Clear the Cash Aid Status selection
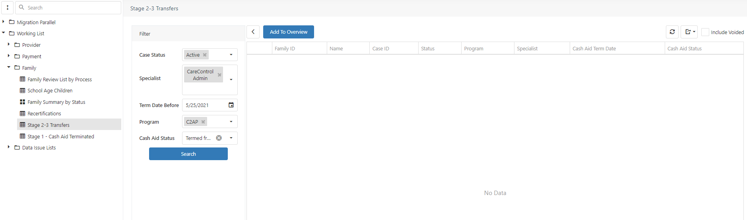This screenshot has height=220, width=747. (219, 138)
